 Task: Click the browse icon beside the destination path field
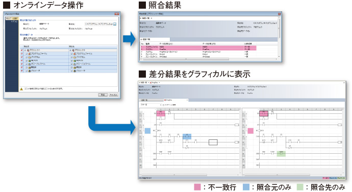point(115,24)
